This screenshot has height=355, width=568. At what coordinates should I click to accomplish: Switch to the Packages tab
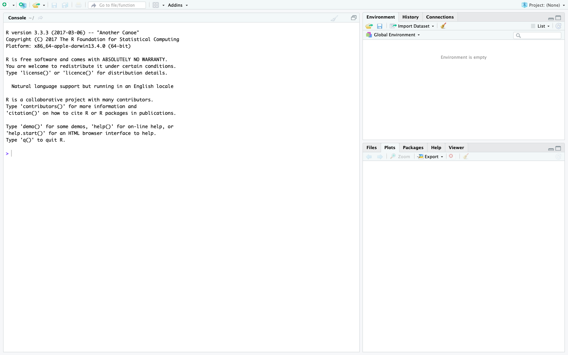point(413,148)
